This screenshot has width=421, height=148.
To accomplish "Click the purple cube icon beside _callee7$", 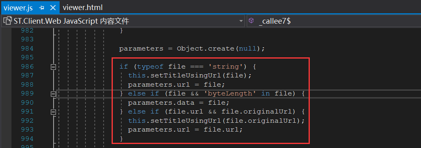I will coord(251,21).
